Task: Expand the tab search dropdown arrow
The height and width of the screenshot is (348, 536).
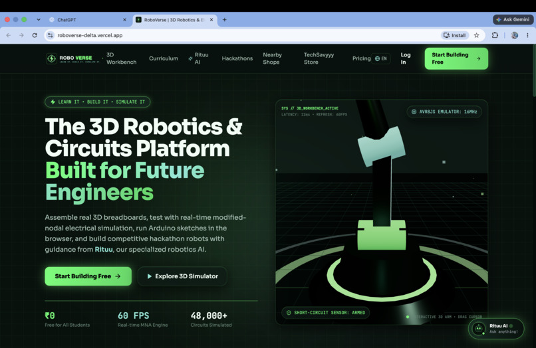Action: pos(39,20)
